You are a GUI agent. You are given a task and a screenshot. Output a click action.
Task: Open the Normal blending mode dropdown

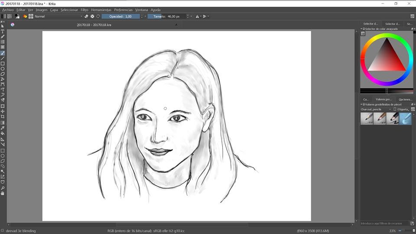coord(58,16)
